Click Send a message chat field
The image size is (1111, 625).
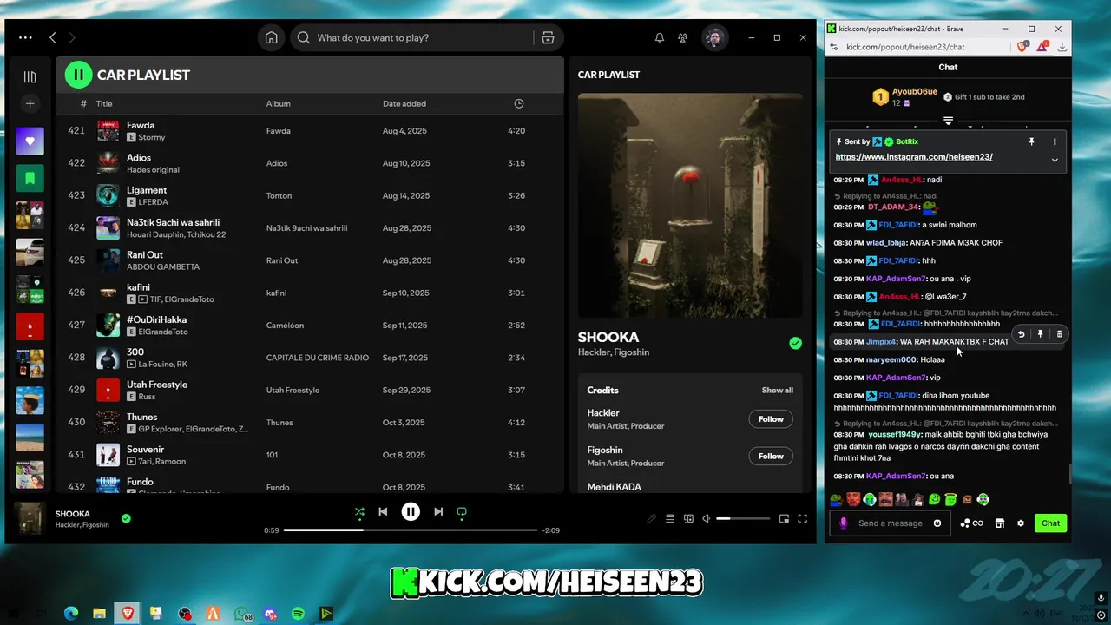point(891,523)
